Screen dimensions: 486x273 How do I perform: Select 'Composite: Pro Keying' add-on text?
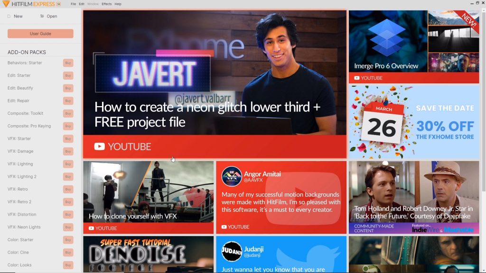(x=29, y=126)
